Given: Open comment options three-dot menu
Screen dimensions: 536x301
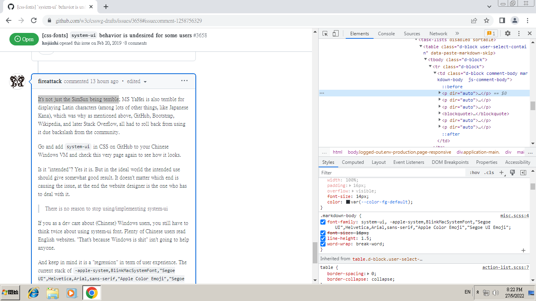Looking at the screenshot, I should [184, 81].
